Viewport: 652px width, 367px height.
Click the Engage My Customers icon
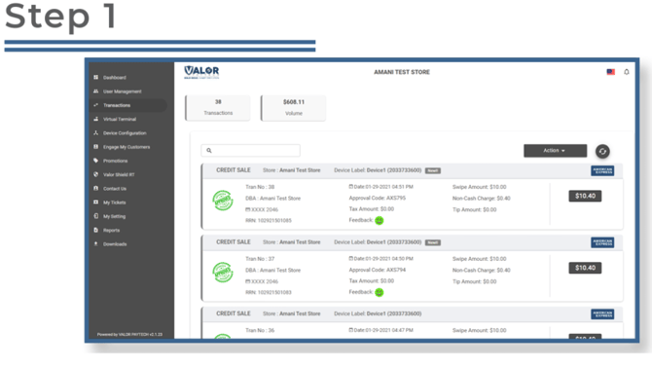(x=96, y=147)
